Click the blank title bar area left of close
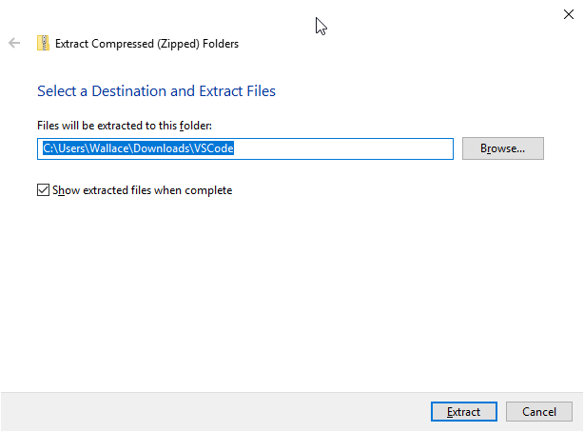 [x=428, y=13]
